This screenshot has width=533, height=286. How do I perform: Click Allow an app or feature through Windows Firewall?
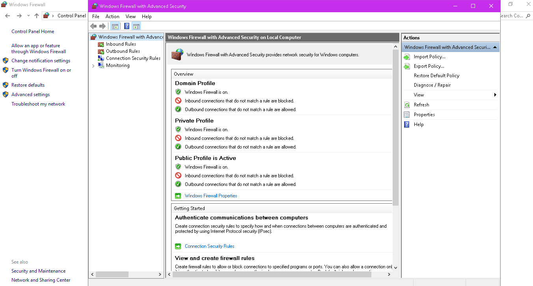39,49
